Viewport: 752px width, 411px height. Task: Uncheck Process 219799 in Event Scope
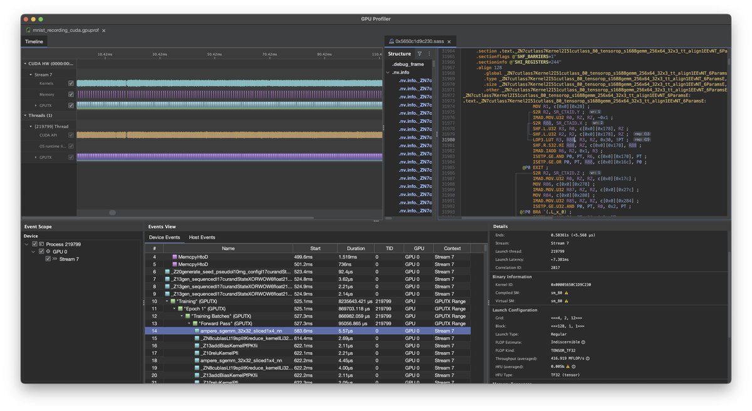(x=34, y=244)
